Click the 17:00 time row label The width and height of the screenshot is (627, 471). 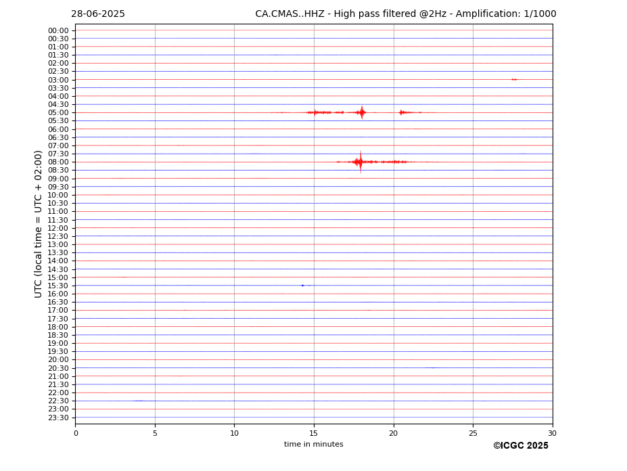tap(58, 311)
